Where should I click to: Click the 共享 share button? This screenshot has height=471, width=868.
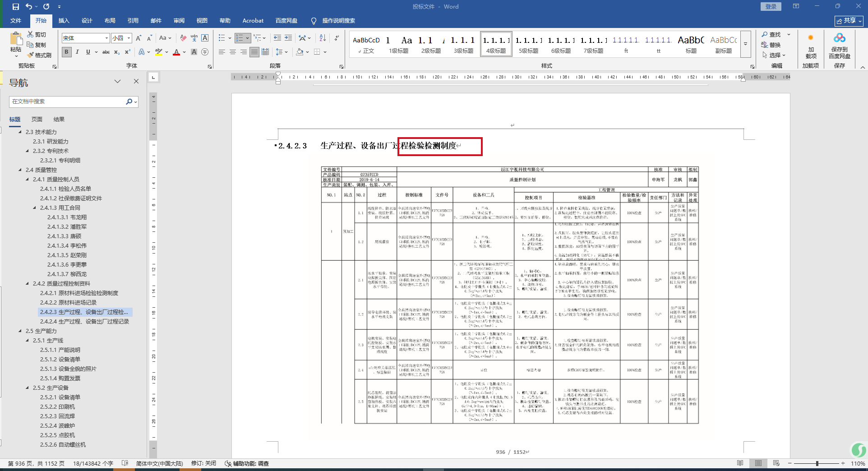point(849,21)
